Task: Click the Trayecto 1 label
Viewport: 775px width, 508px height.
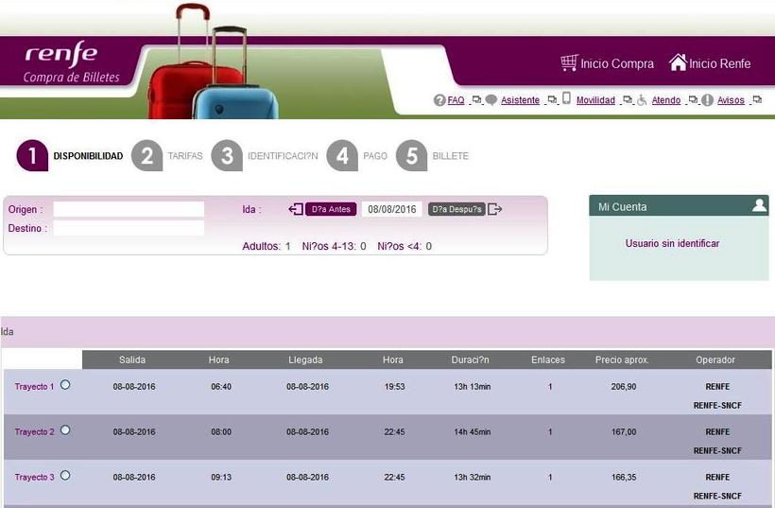Action: click(34, 386)
